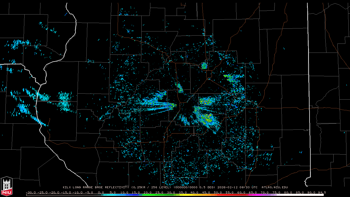Click the 35.0 scale label
The width and height of the screenshot is (350, 197).
click(183, 192)
